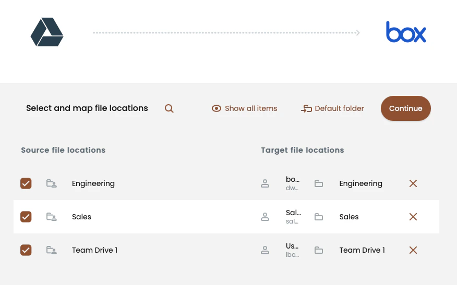Click the Engineering target folder icon
Screen dimensions: 457x285
coord(319,183)
